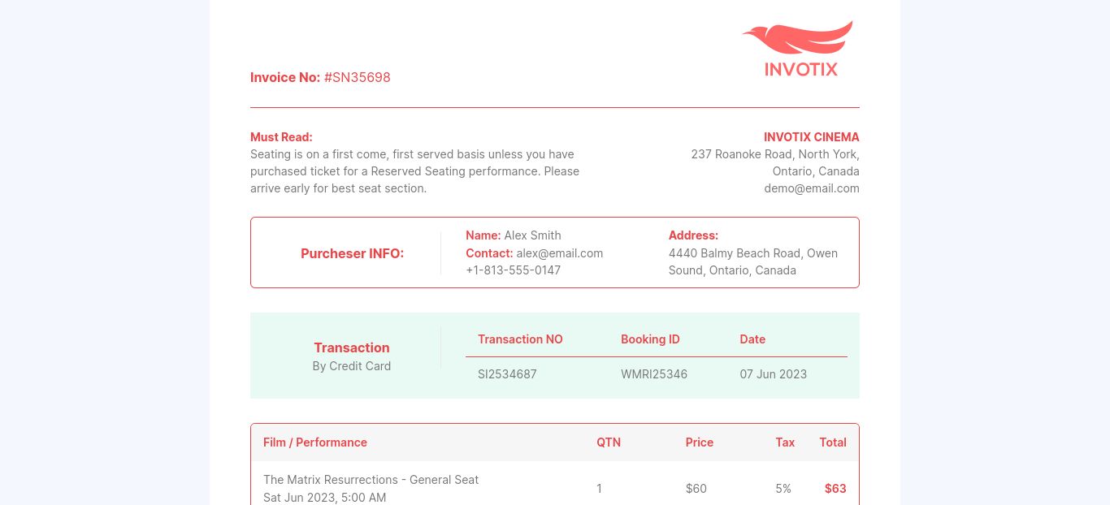This screenshot has width=1110, height=505.
Task: Click the phone number +1-813-555-0147
Action: pos(513,270)
